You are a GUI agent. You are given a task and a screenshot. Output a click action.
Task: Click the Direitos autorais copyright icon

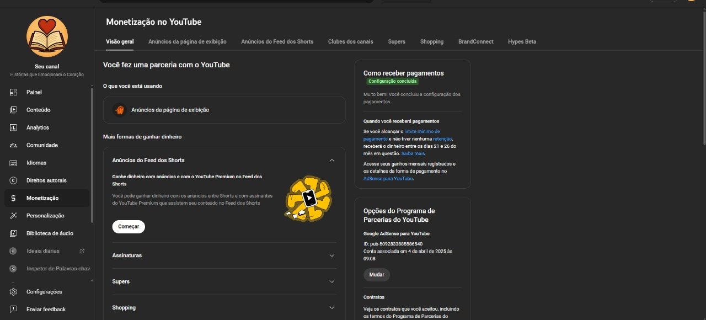pyautogui.click(x=13, y=180)
